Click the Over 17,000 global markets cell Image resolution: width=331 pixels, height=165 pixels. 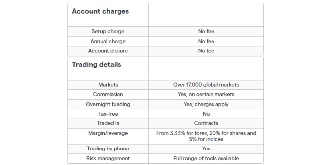point(206,85)
